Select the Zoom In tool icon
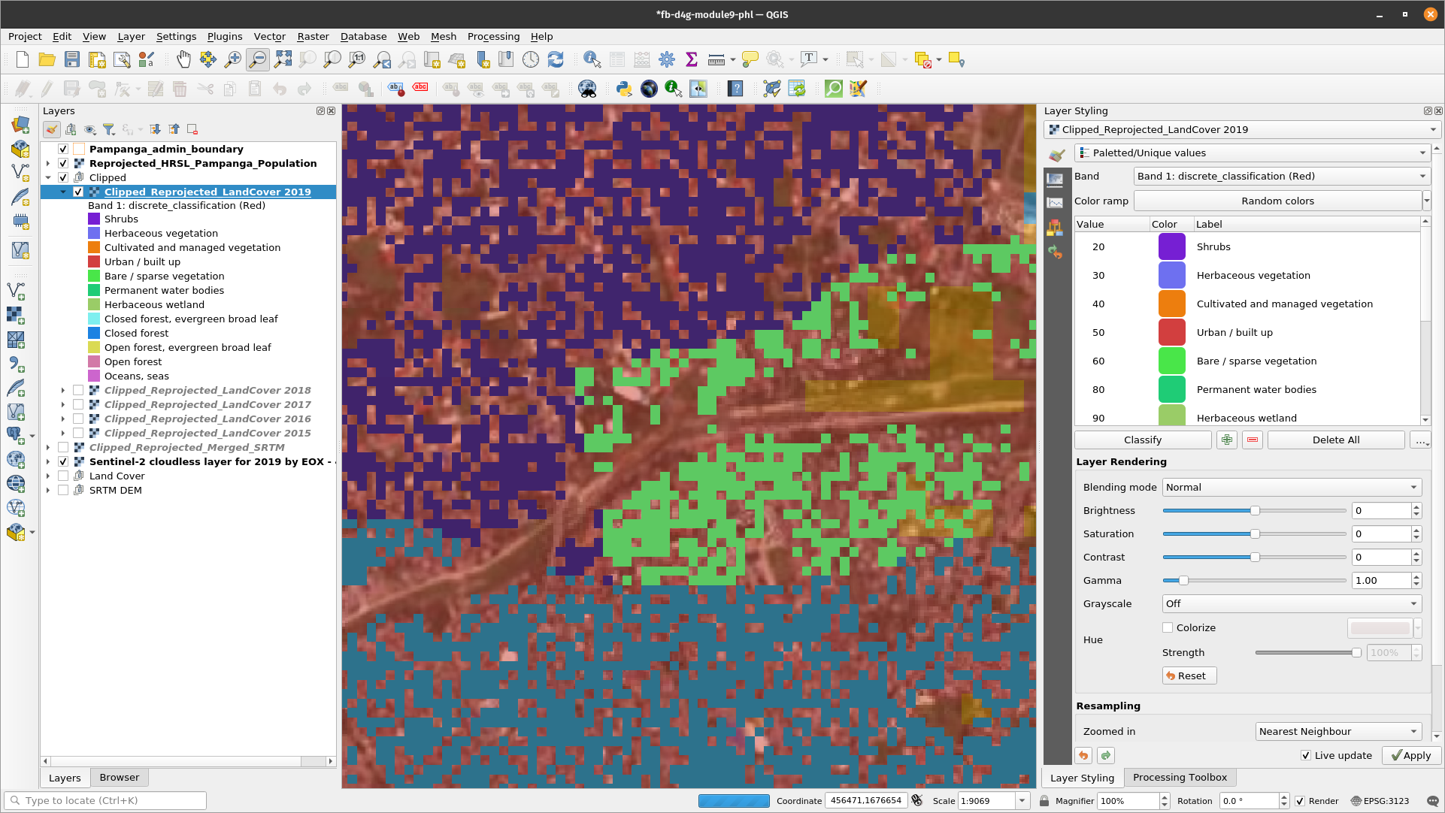Image resolution: width=1445 pixels, height=813 pixels. click(232, 59)
